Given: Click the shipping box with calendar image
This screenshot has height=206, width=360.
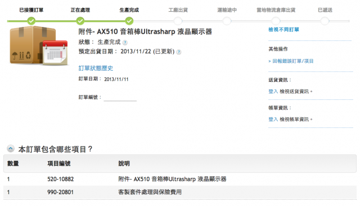Looking at the screenshot, I should click(39, 45).
